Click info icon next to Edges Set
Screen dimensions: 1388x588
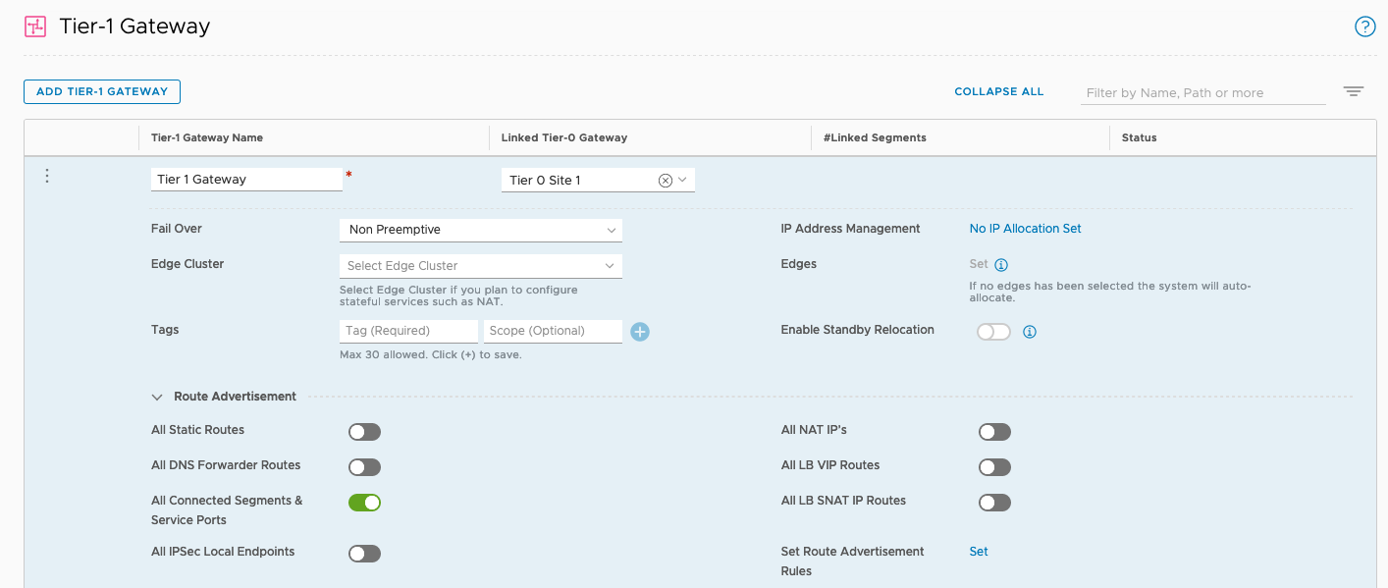[1001, 265]
